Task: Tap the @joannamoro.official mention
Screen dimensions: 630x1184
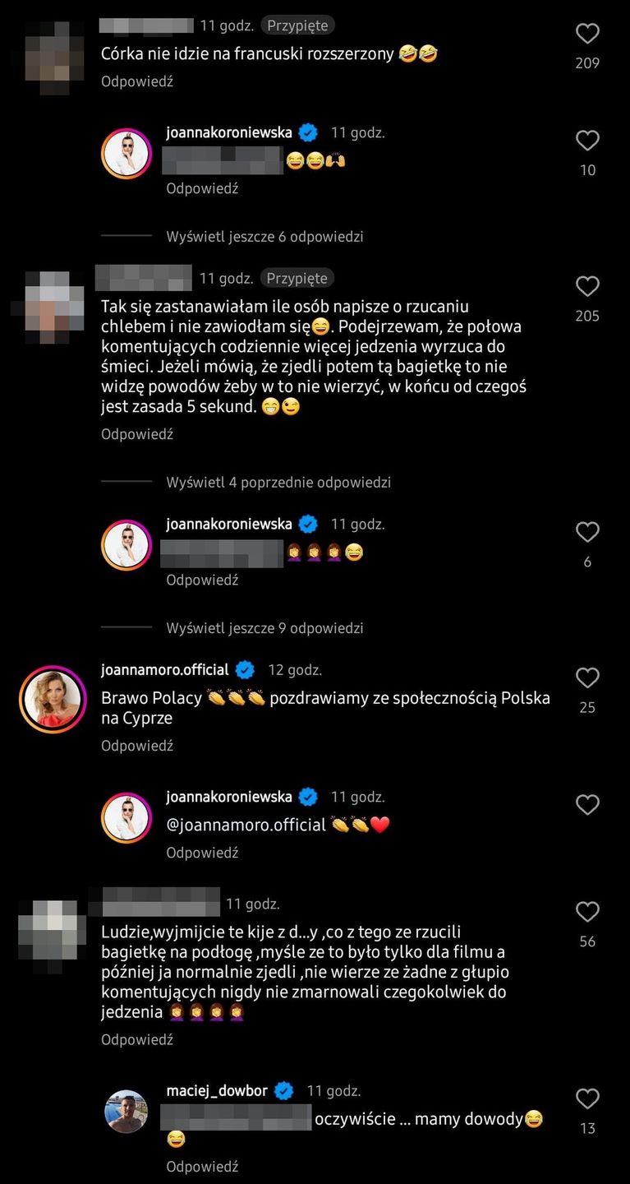Action: pos(246,825)
